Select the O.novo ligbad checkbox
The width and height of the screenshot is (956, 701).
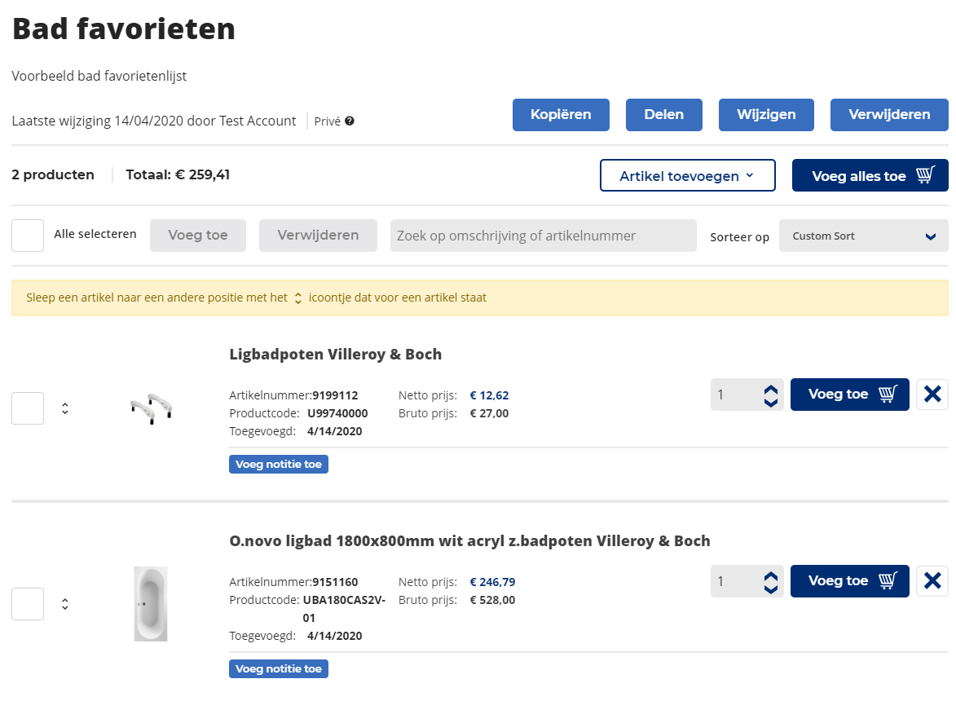28,604
